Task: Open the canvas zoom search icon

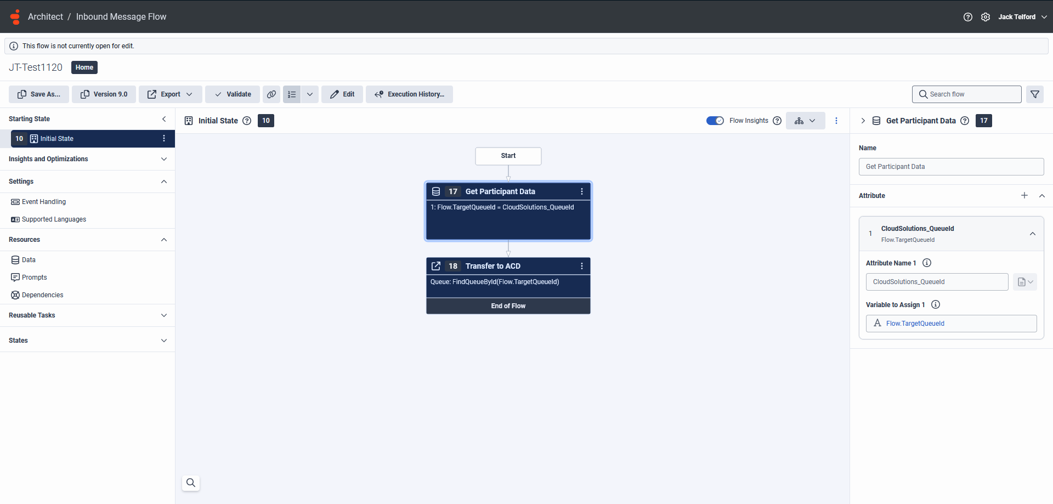Action: coord(190,483)
